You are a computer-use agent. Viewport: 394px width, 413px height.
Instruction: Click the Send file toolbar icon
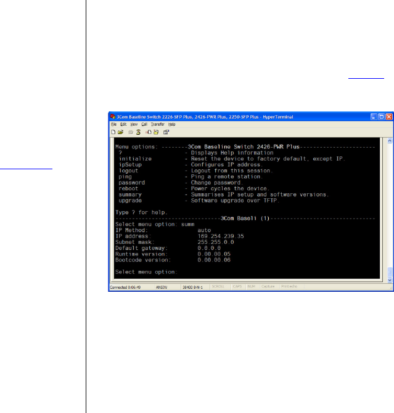tap(149, 132)
